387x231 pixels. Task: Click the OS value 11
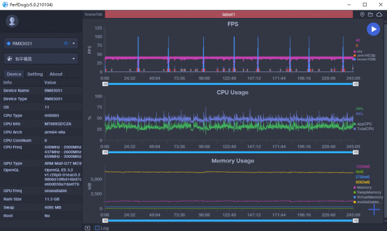coord(46,107)
